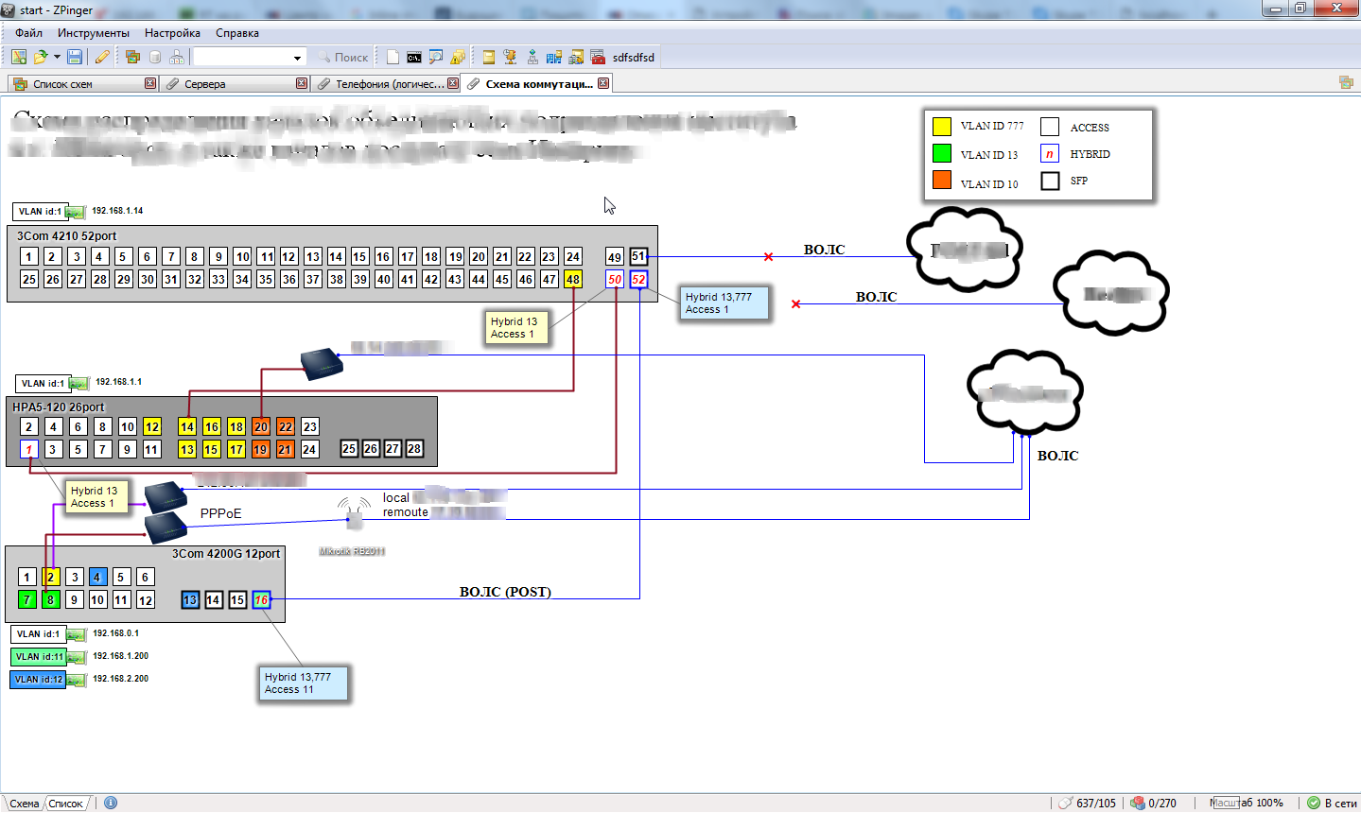1361x813 pixels.
Task: Close the Сервера tab
Action: point(302,83)
